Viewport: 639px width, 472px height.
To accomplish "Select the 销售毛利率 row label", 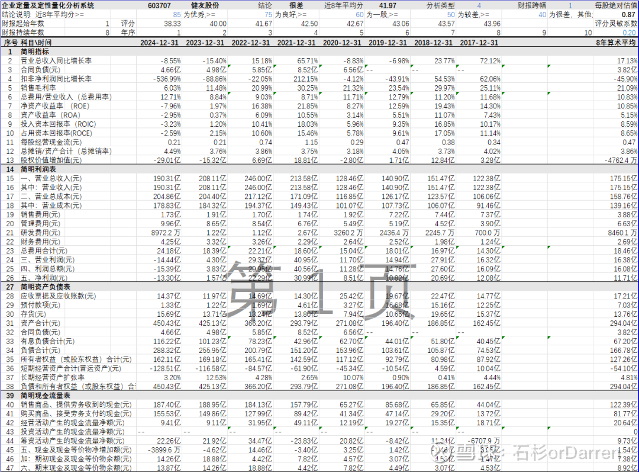I will pos(38,88).
